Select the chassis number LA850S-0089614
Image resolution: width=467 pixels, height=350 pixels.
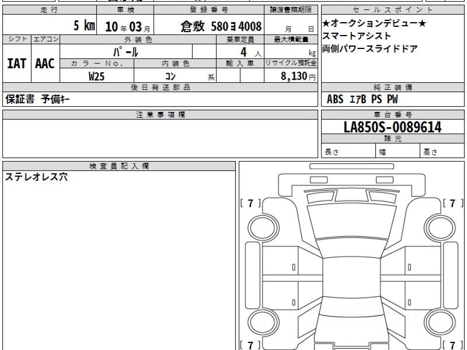pyautogui.click(x=393, y=127)
